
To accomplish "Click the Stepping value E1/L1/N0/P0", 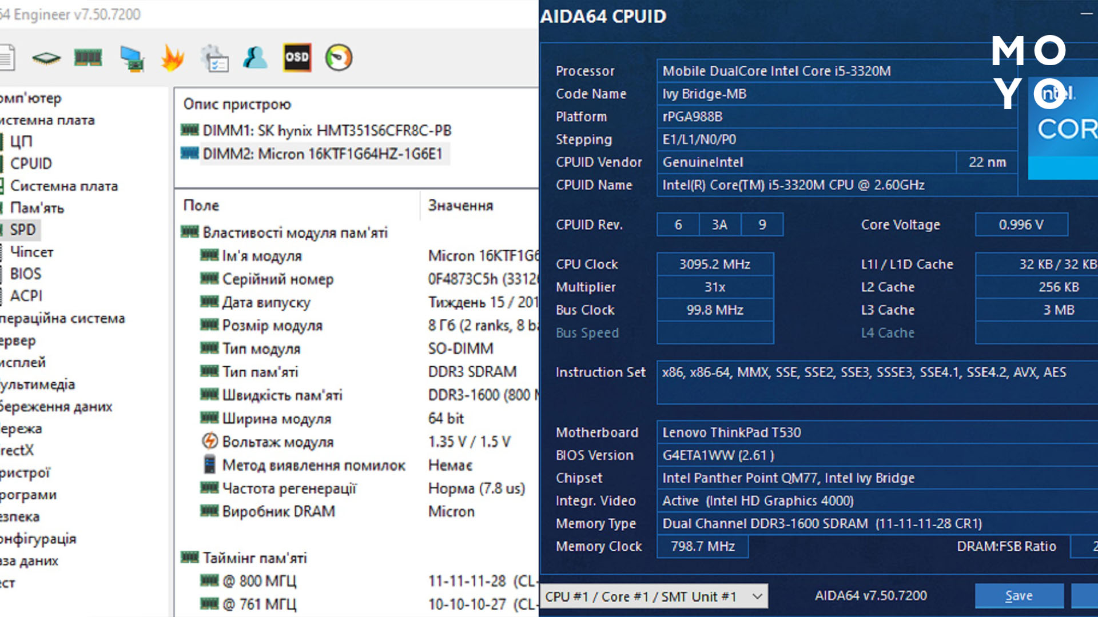I will click(x=837, y=139).
